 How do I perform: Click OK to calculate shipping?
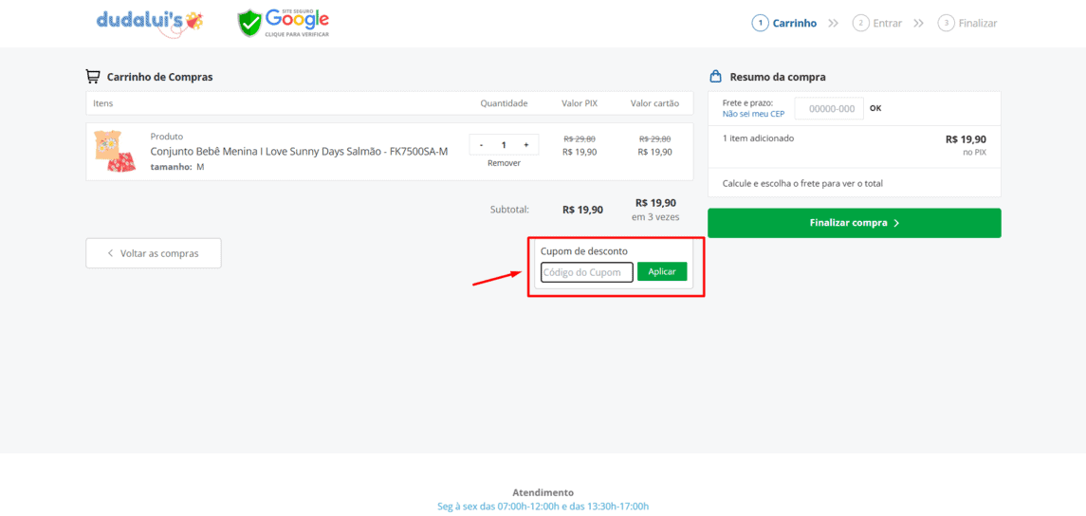pos(875,108)
